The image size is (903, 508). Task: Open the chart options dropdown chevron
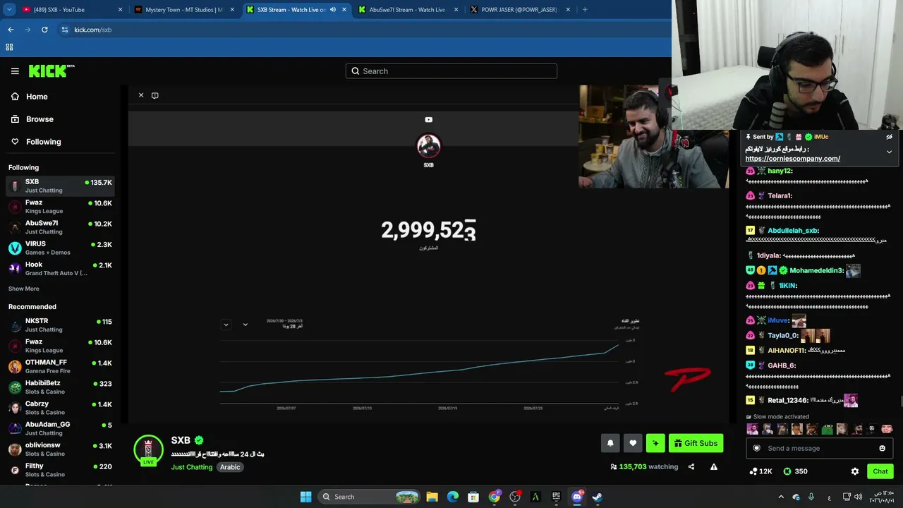click(226, 325)
